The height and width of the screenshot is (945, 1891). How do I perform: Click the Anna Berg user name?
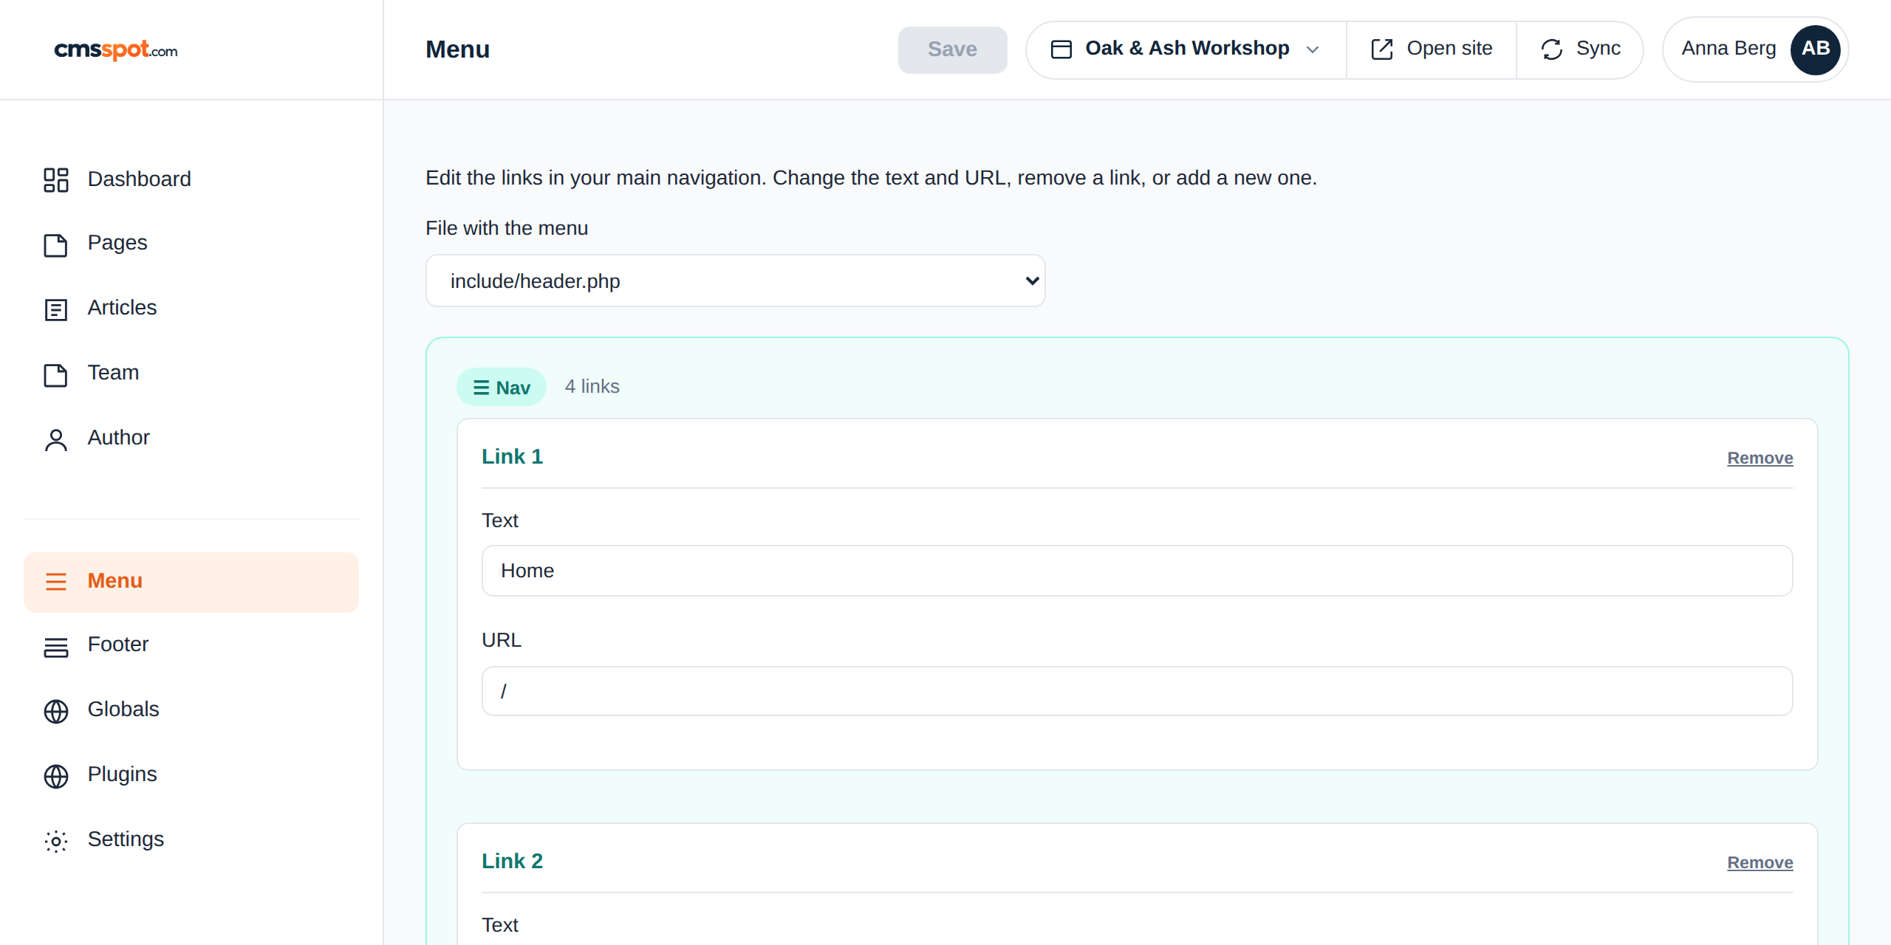coord(1728,49)
